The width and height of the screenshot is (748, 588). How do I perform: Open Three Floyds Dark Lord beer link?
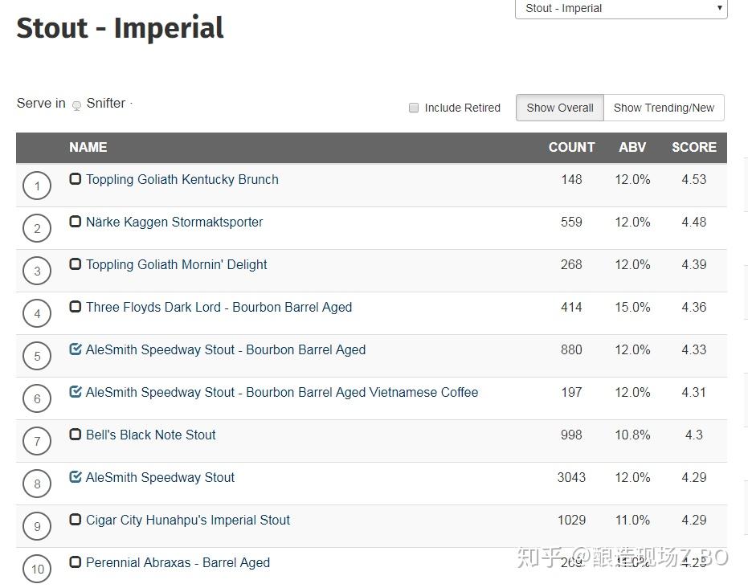pyautogui.click(x=219, y=307)
